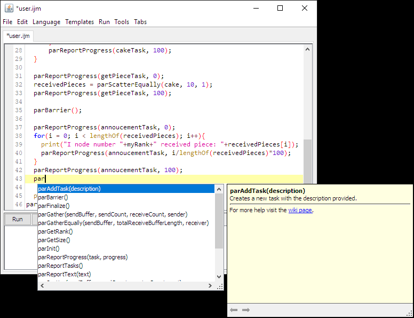
Task: Open the Run menu
Action: point(104,22)
